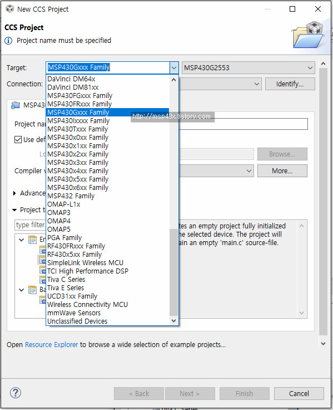Click the dialog page scroll up arrow
Screen dimensions: 333x410
coord(323,64)
